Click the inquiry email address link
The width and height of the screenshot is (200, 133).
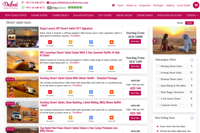tap(69, 3)
